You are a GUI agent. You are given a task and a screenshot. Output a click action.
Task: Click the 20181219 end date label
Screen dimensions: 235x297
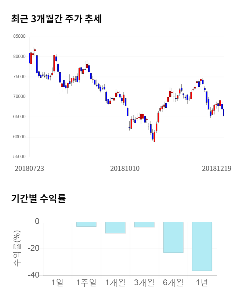click(x=217, y=168)
